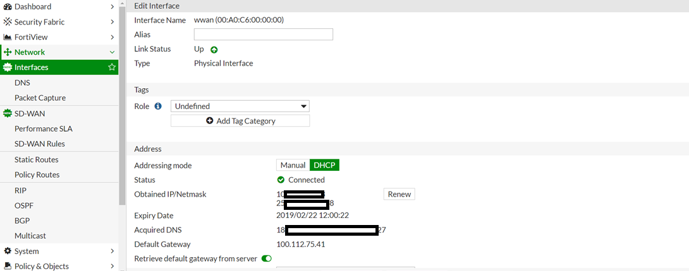
Task: Click the green Link Status up arrow
Action: [x=214, y=49]
